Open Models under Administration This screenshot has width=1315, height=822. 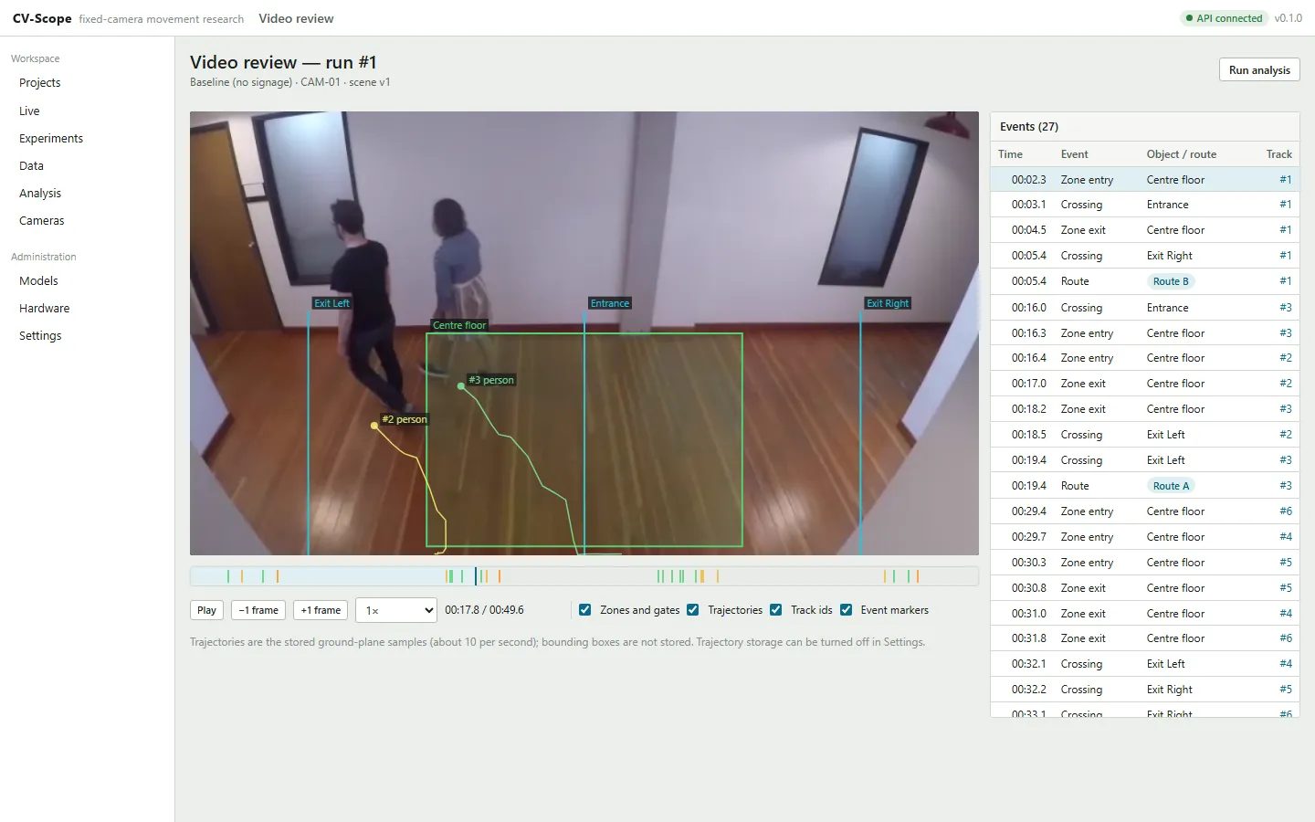(38, 281)
